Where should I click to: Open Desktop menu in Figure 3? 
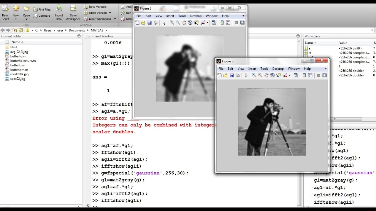coord(278,69)
